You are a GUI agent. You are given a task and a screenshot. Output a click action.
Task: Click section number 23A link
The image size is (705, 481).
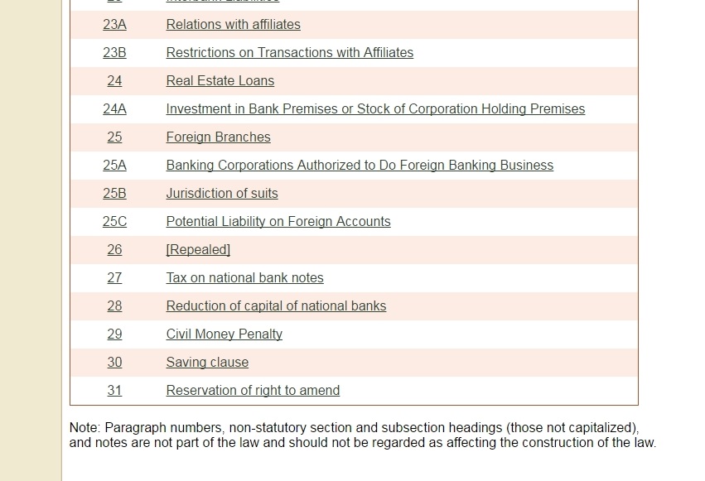tap(114, 25)
